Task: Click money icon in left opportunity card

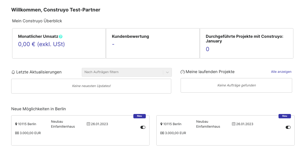Action: click(x=17, y=133)
